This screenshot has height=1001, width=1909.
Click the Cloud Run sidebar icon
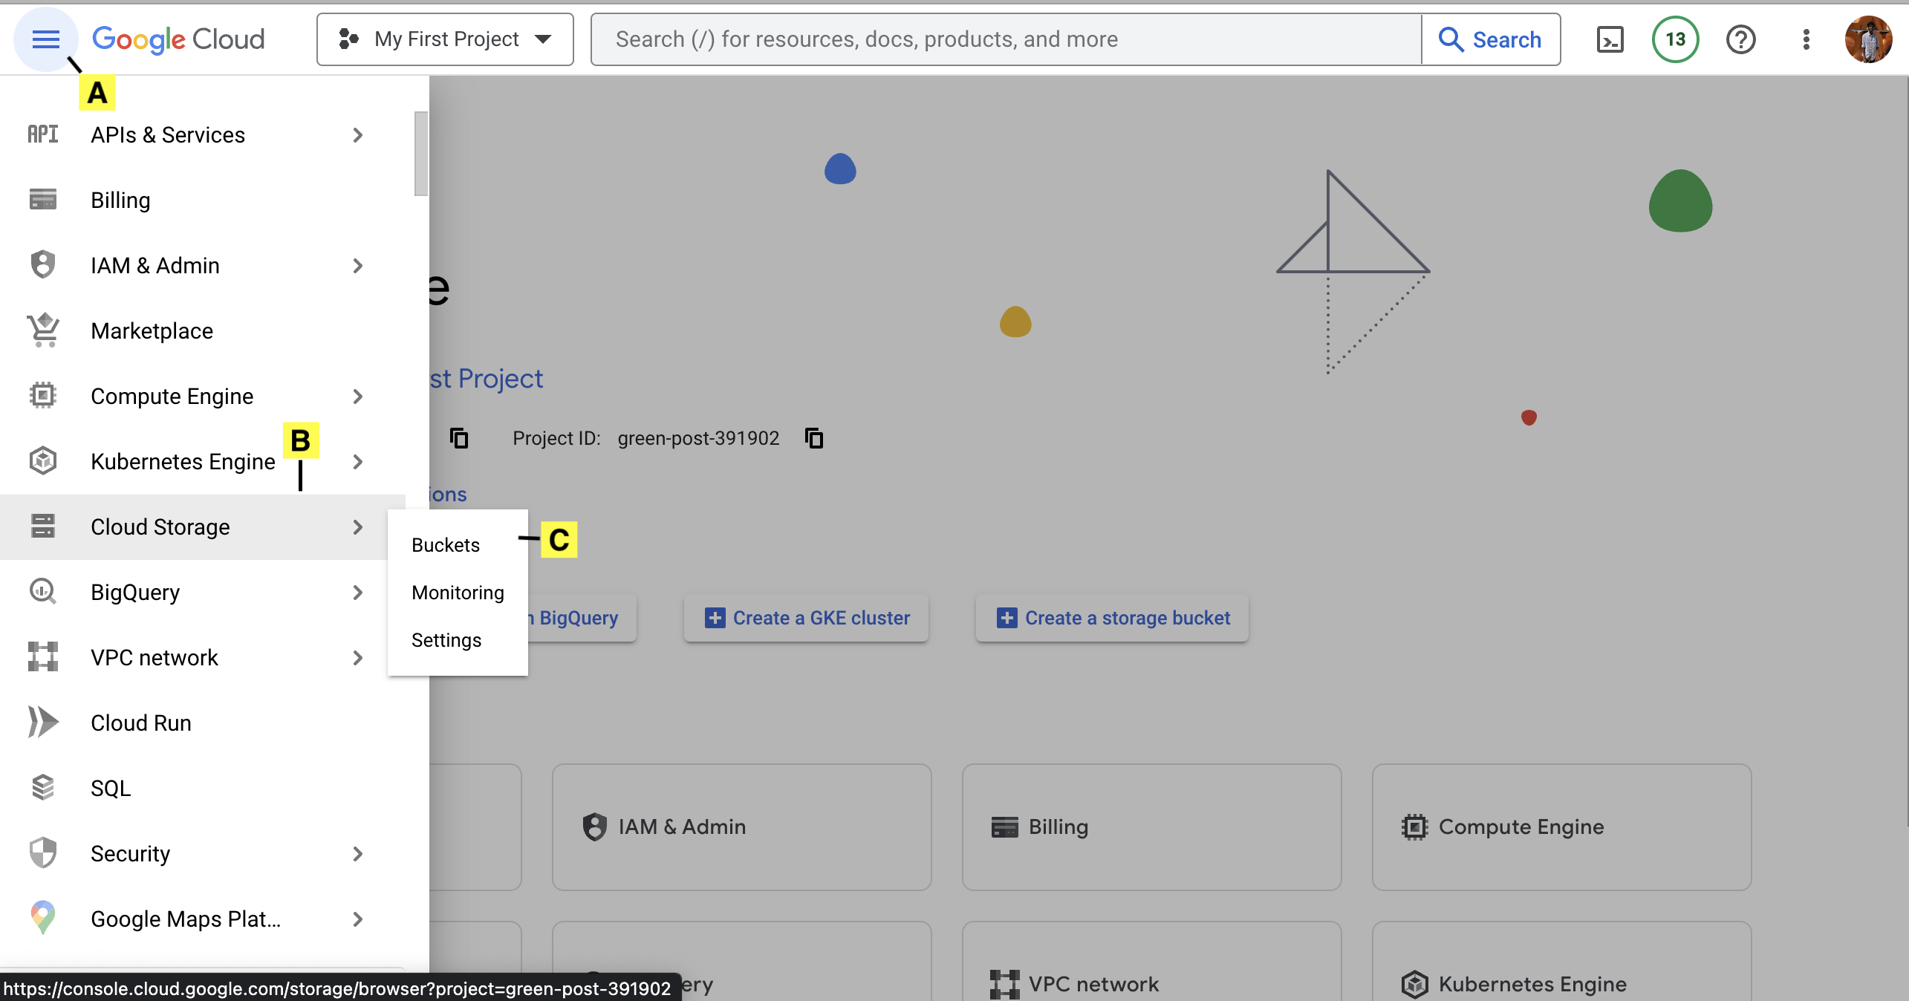point(43,723)
